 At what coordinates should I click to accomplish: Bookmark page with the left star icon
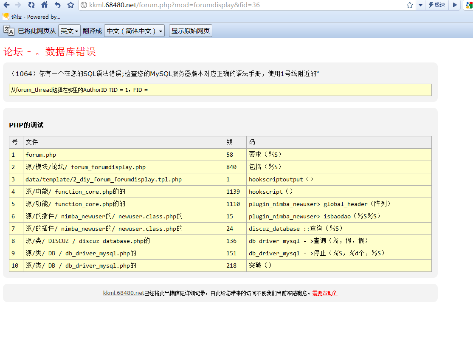[70, 5]
